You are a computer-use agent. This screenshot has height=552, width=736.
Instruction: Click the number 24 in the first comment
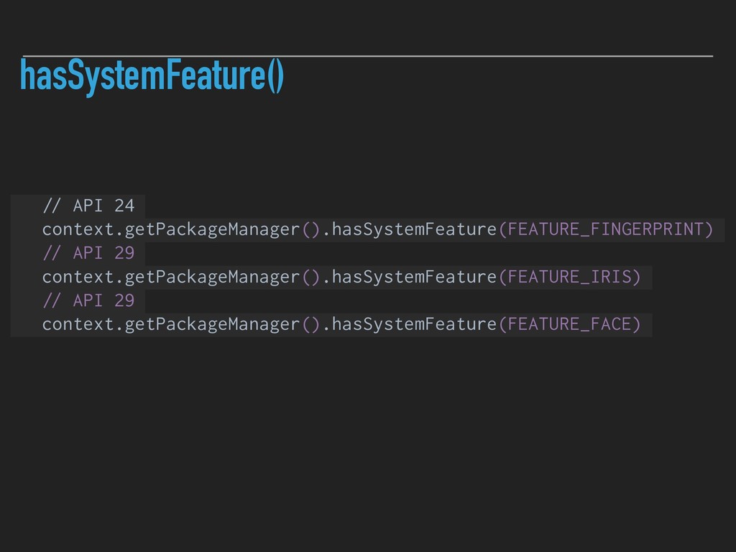pyautogui.click(x=124, y=206)
